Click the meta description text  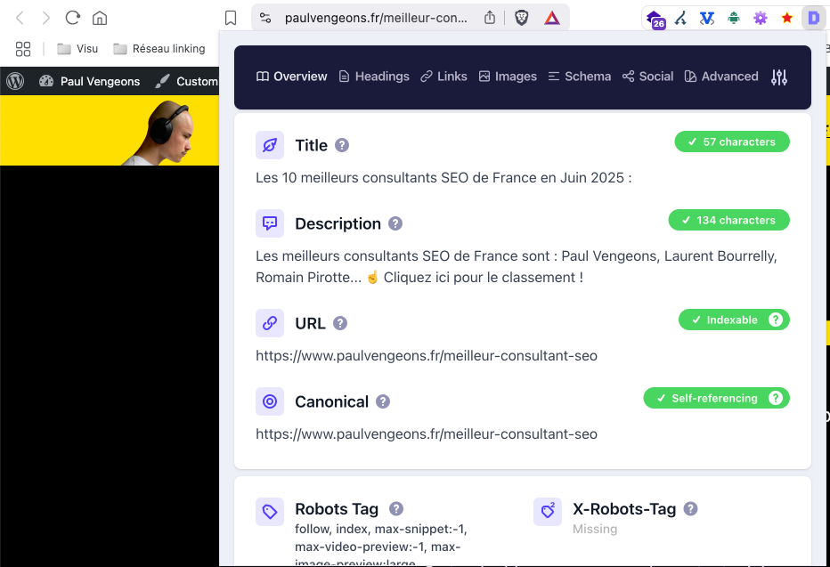(x=517, y=266)
